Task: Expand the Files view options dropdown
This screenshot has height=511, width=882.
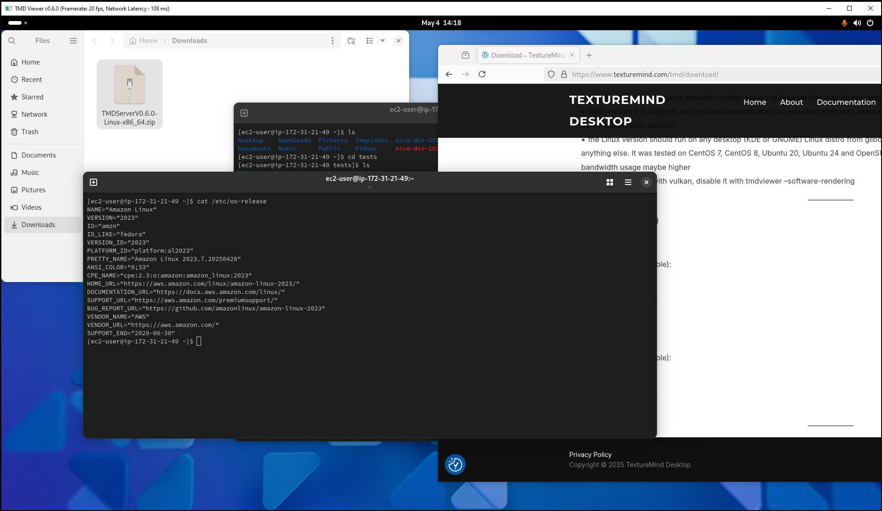Action: coord(383,41)
